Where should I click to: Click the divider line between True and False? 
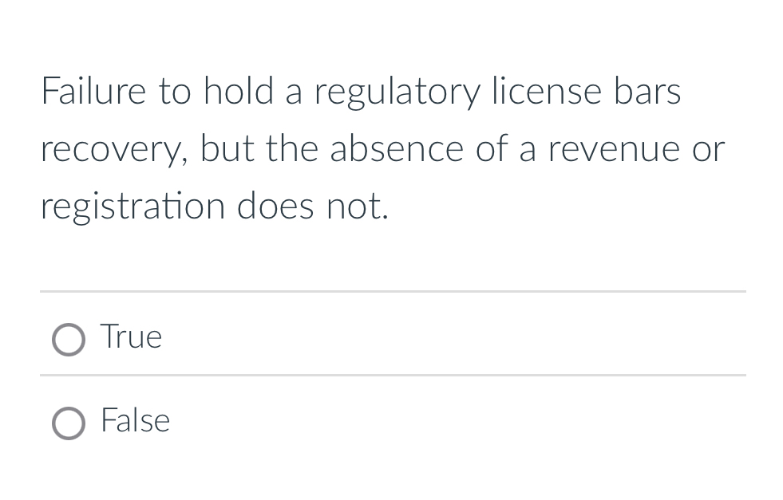(393, 374)
